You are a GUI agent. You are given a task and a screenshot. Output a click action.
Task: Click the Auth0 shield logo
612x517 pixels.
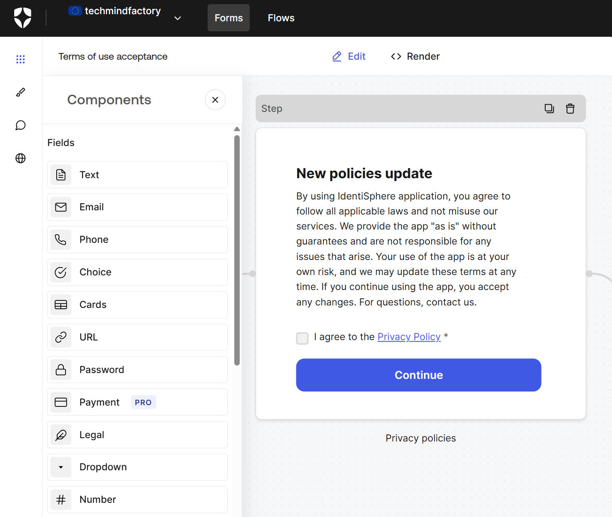click(x=23, y=18)
